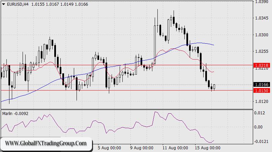The image size is (272, 152).
Task: Select the OHLC values 1.0155 1.0167 1.0149 1.0166
Action: tap(60, 4)
